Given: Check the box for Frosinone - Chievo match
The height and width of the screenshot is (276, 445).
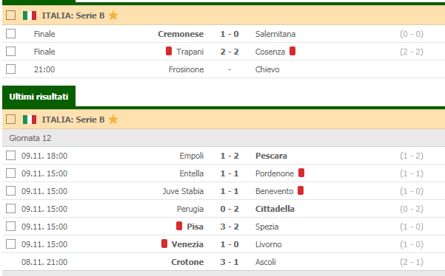Looking at the screenshot, I should pyautogui.click(x=11, y=69).
